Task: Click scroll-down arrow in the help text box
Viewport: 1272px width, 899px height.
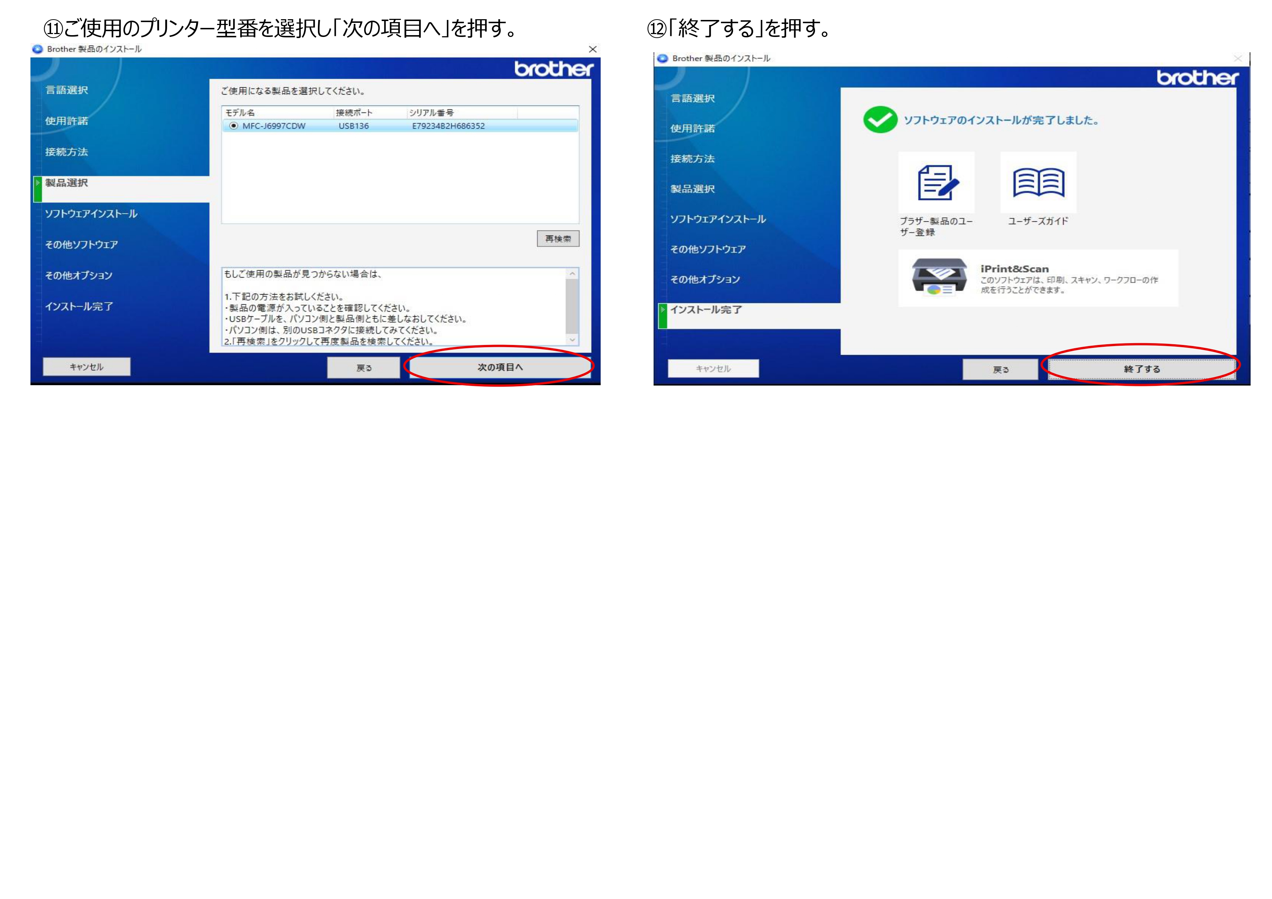Action: pyautogui.click(x=572, y=340)
